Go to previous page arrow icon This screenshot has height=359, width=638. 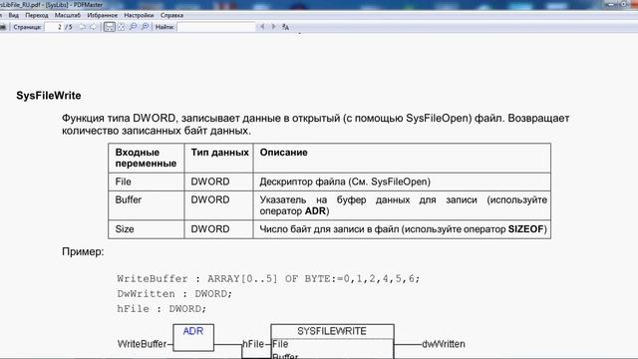[83, 27]
